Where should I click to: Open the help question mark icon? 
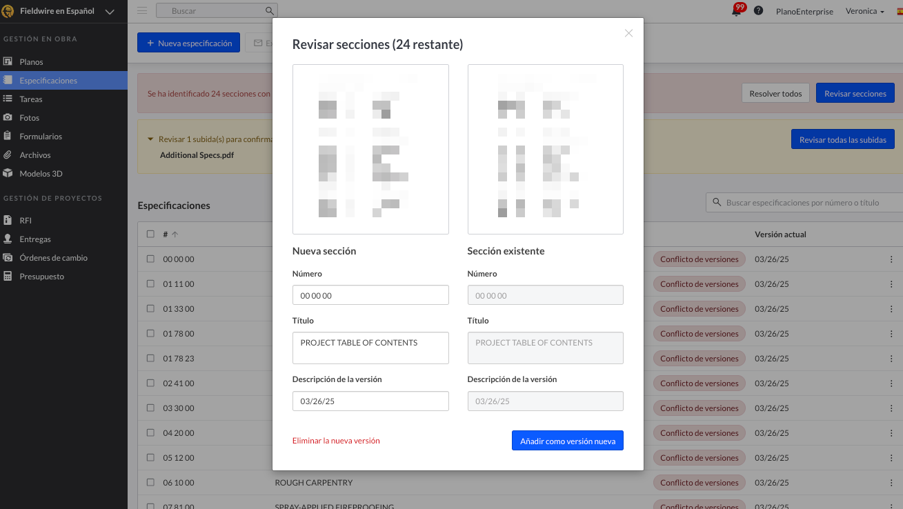[758, 11]
